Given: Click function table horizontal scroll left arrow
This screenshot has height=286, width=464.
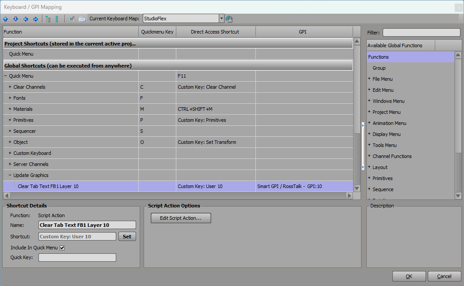Looking at the screenshot, I should 7,196.
